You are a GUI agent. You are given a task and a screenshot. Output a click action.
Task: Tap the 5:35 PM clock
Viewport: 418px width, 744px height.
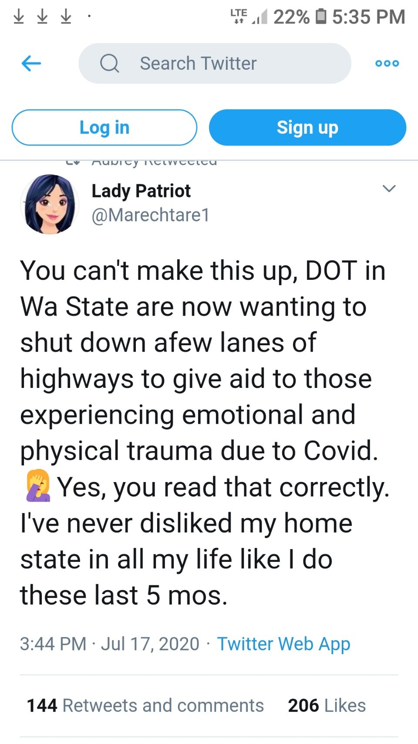coord(368,17)
